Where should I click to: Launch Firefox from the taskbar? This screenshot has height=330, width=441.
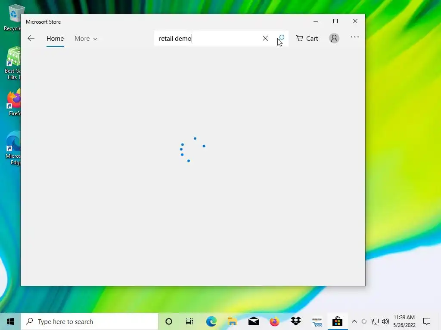pos(274,321)
